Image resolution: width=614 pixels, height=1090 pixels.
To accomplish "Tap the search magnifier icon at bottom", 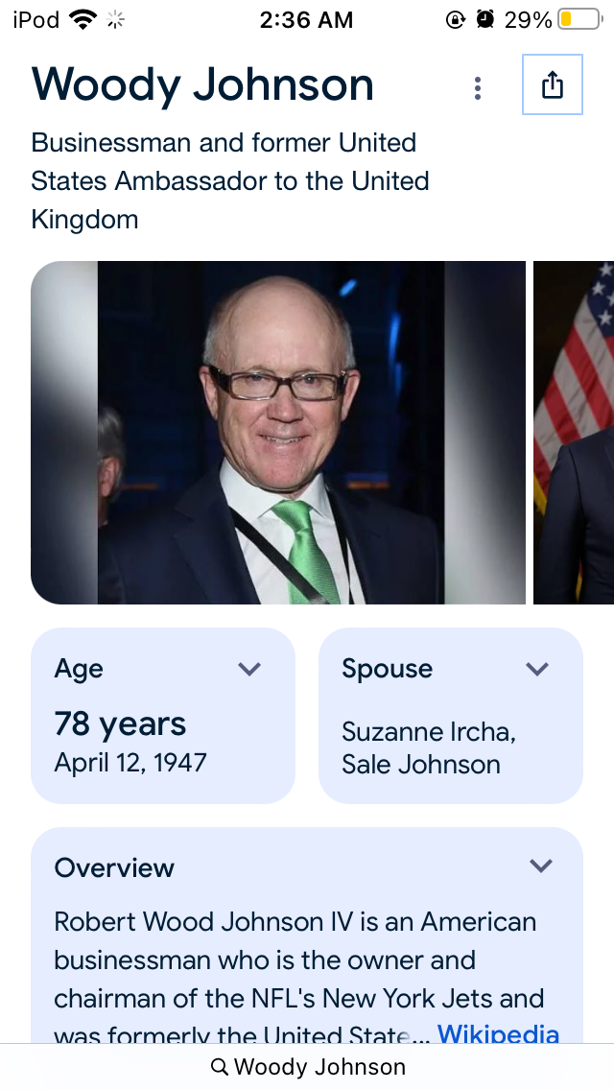I will [x=220, y=1066].
